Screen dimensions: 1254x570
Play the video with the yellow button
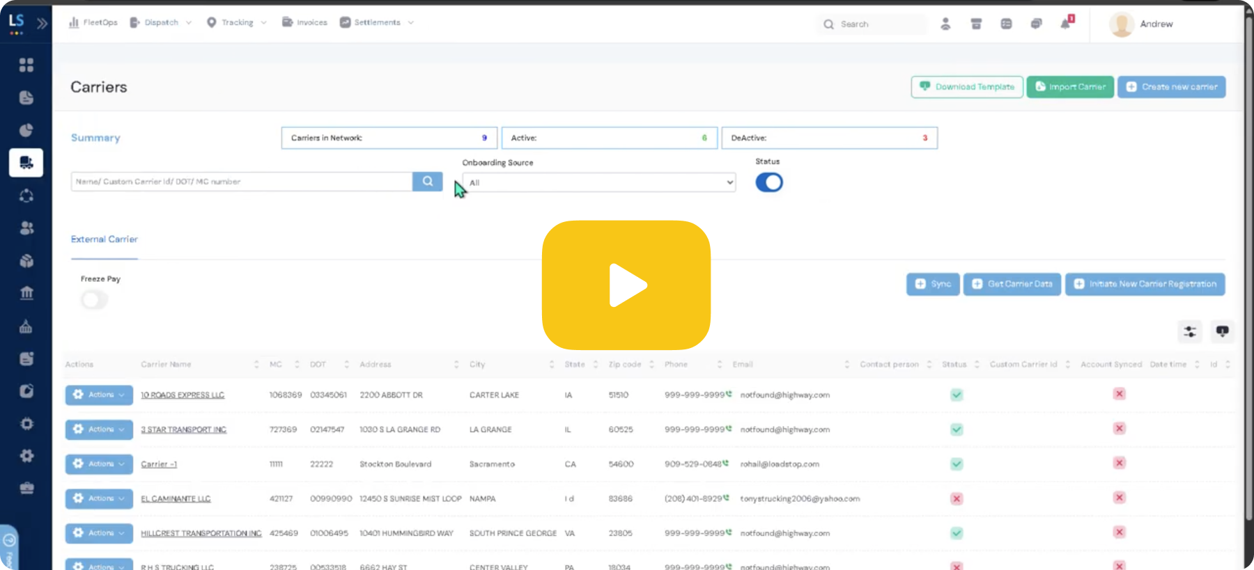click(626, 285)
